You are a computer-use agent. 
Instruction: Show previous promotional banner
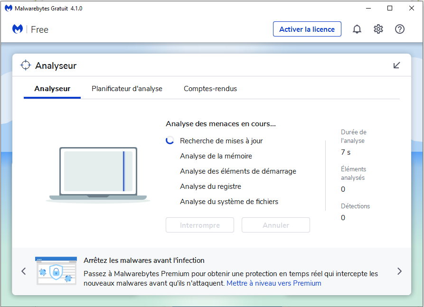(x=24, y=271)
